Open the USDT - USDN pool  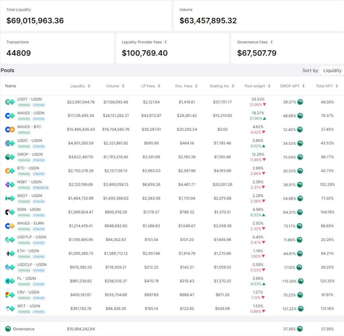[172, 102]
